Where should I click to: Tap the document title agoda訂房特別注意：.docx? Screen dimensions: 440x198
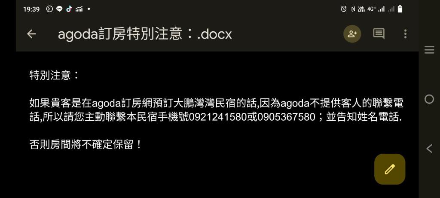(145, 34)
